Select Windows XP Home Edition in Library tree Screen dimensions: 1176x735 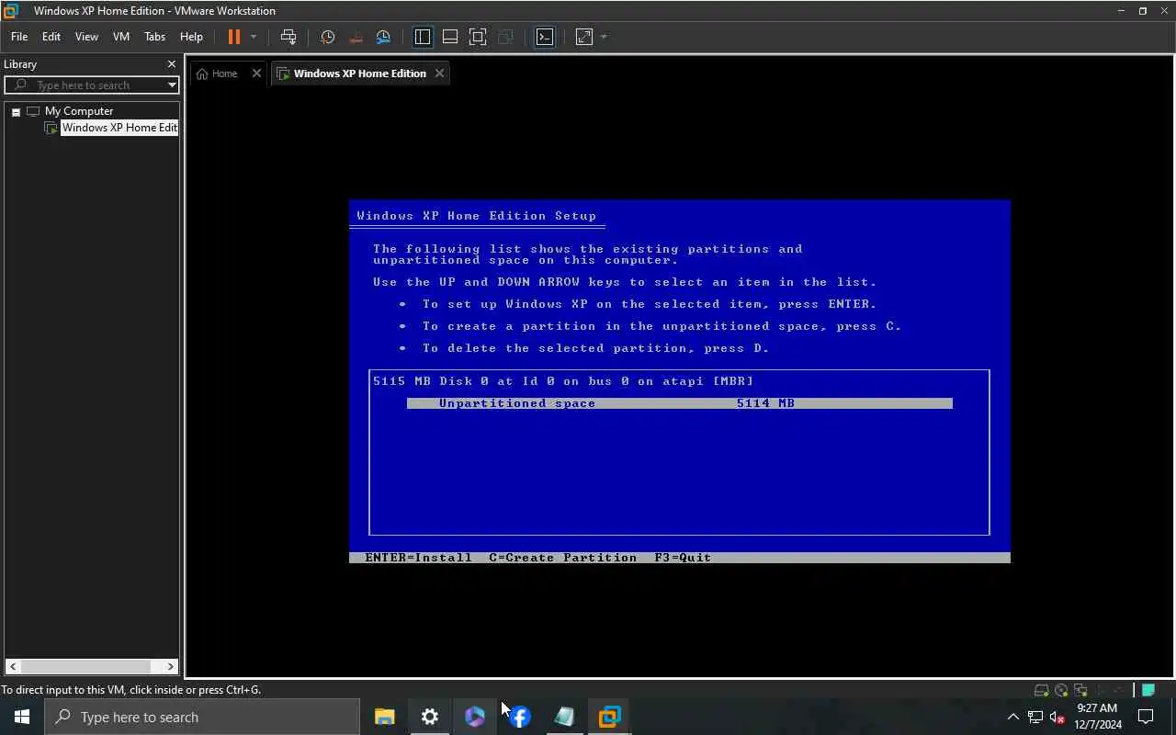[119, 128]
